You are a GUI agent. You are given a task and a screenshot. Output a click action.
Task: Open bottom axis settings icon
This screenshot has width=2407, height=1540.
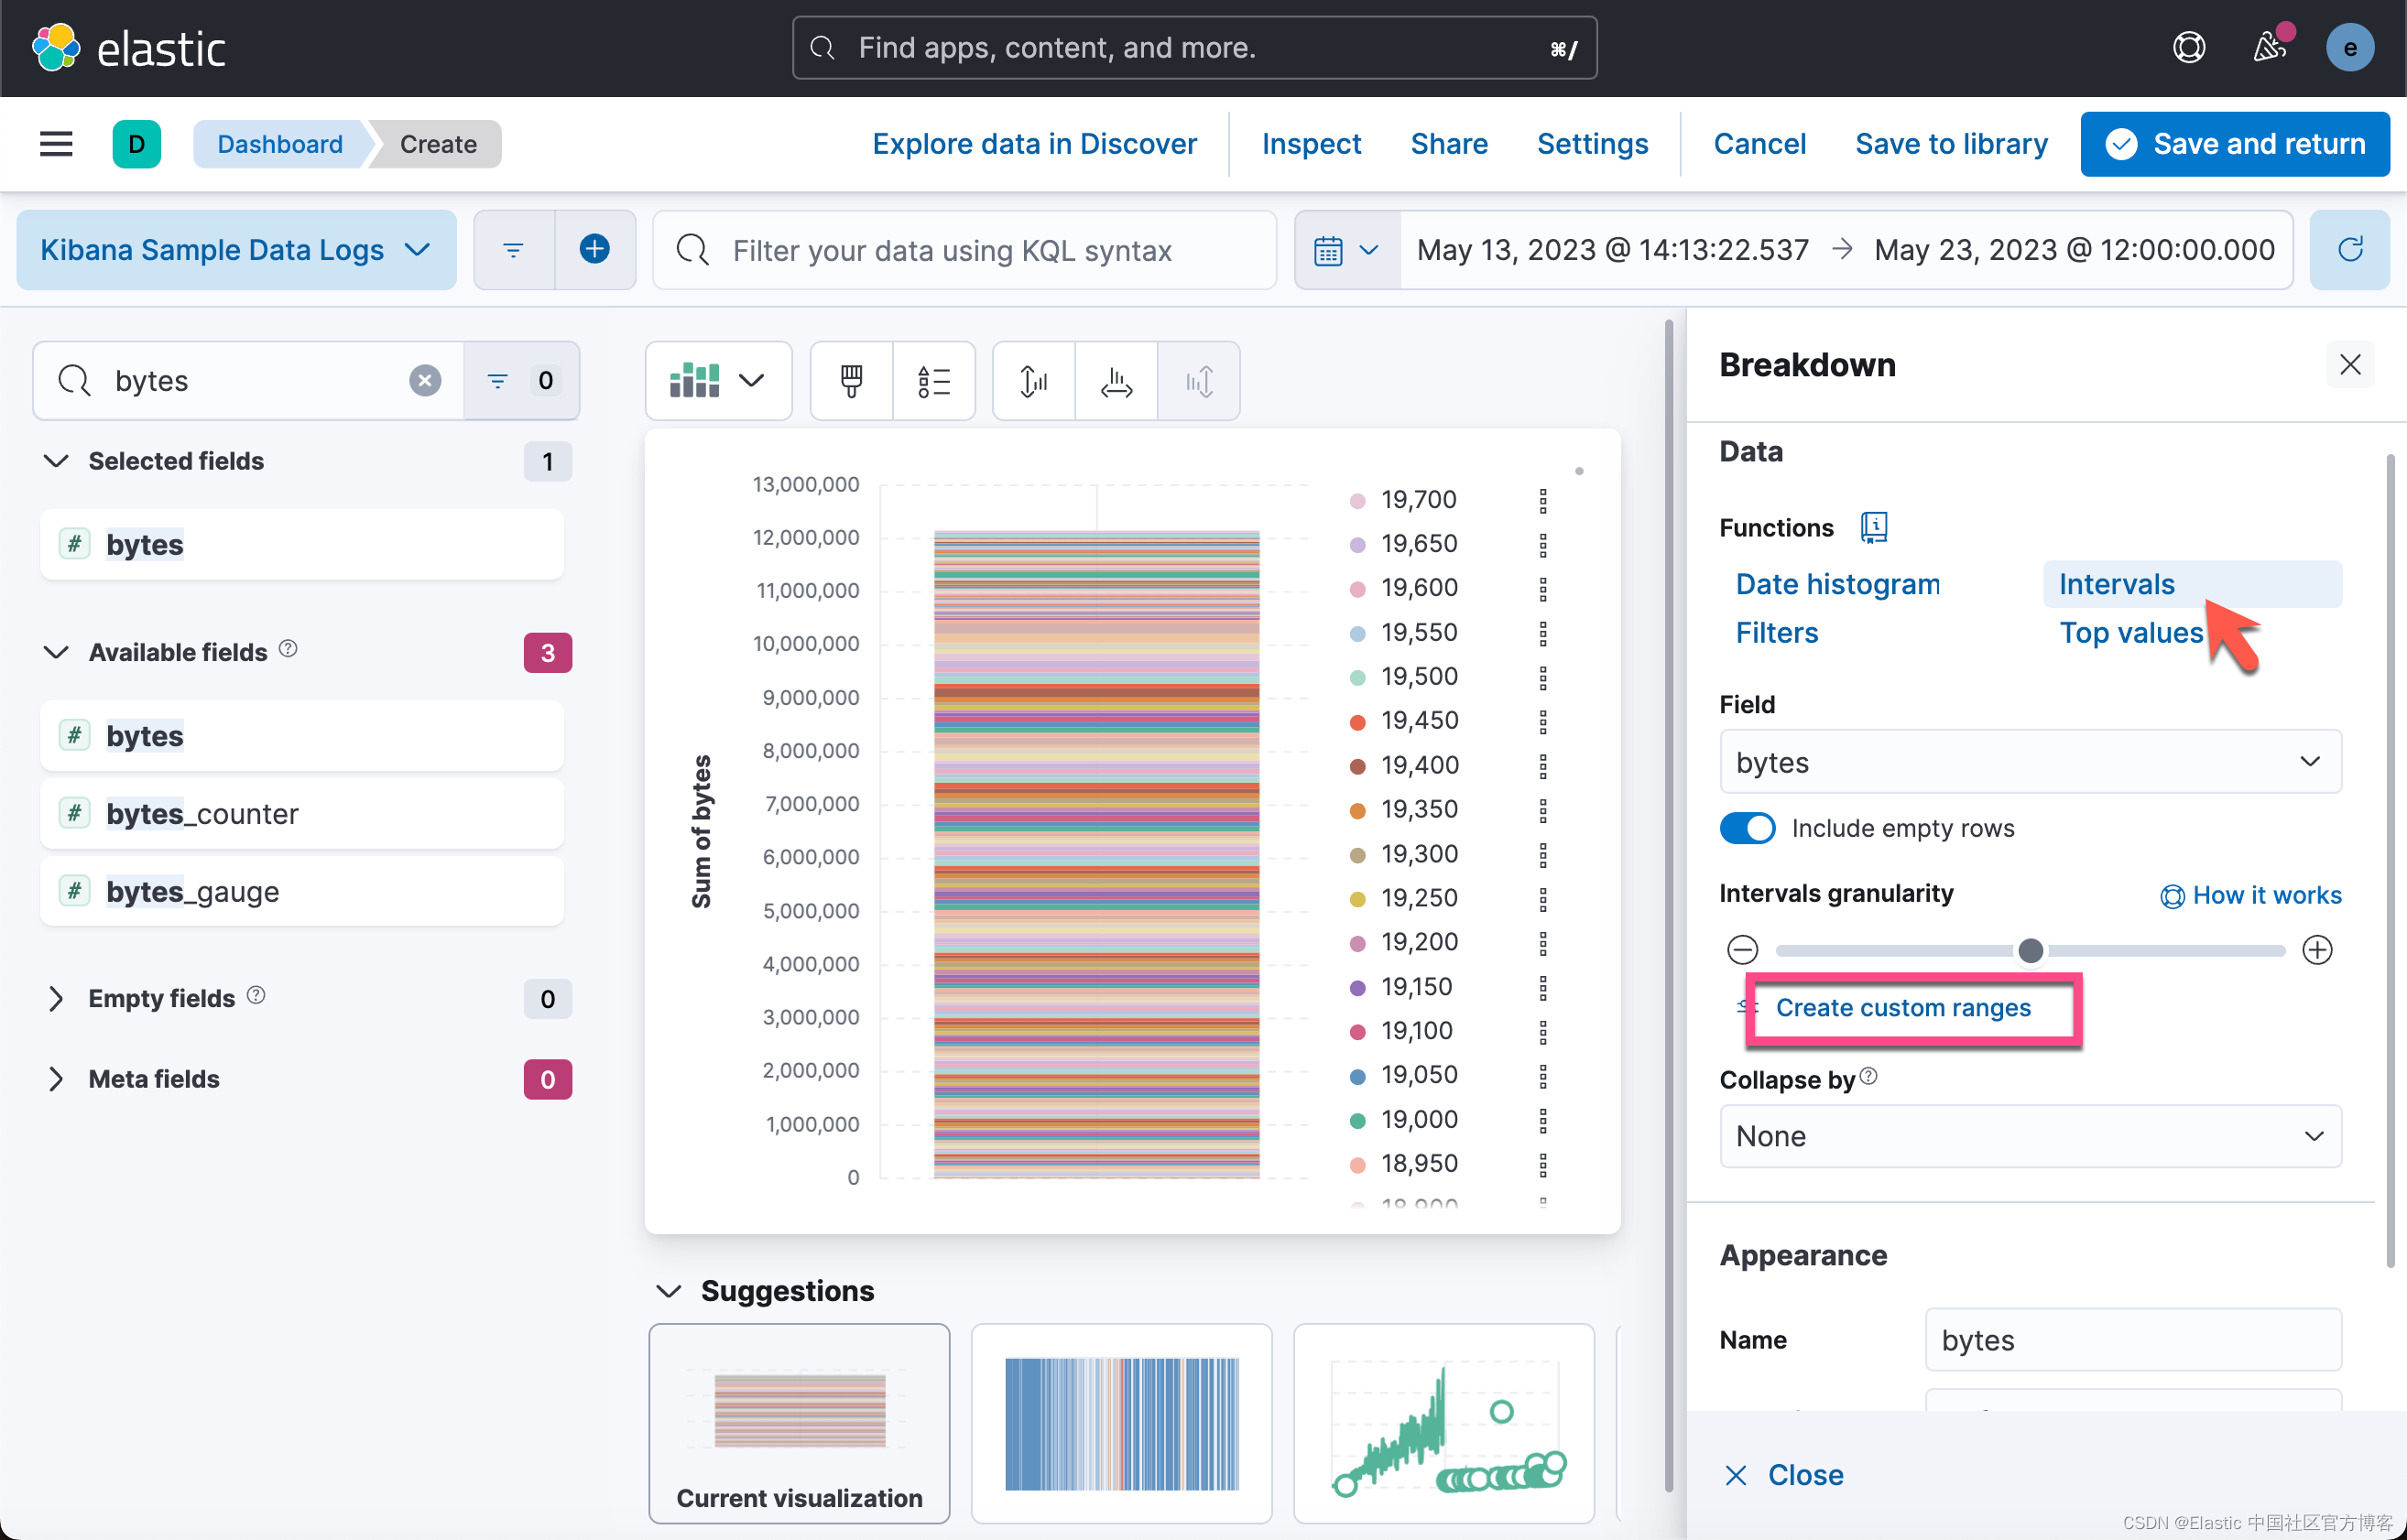point(1116,381)
